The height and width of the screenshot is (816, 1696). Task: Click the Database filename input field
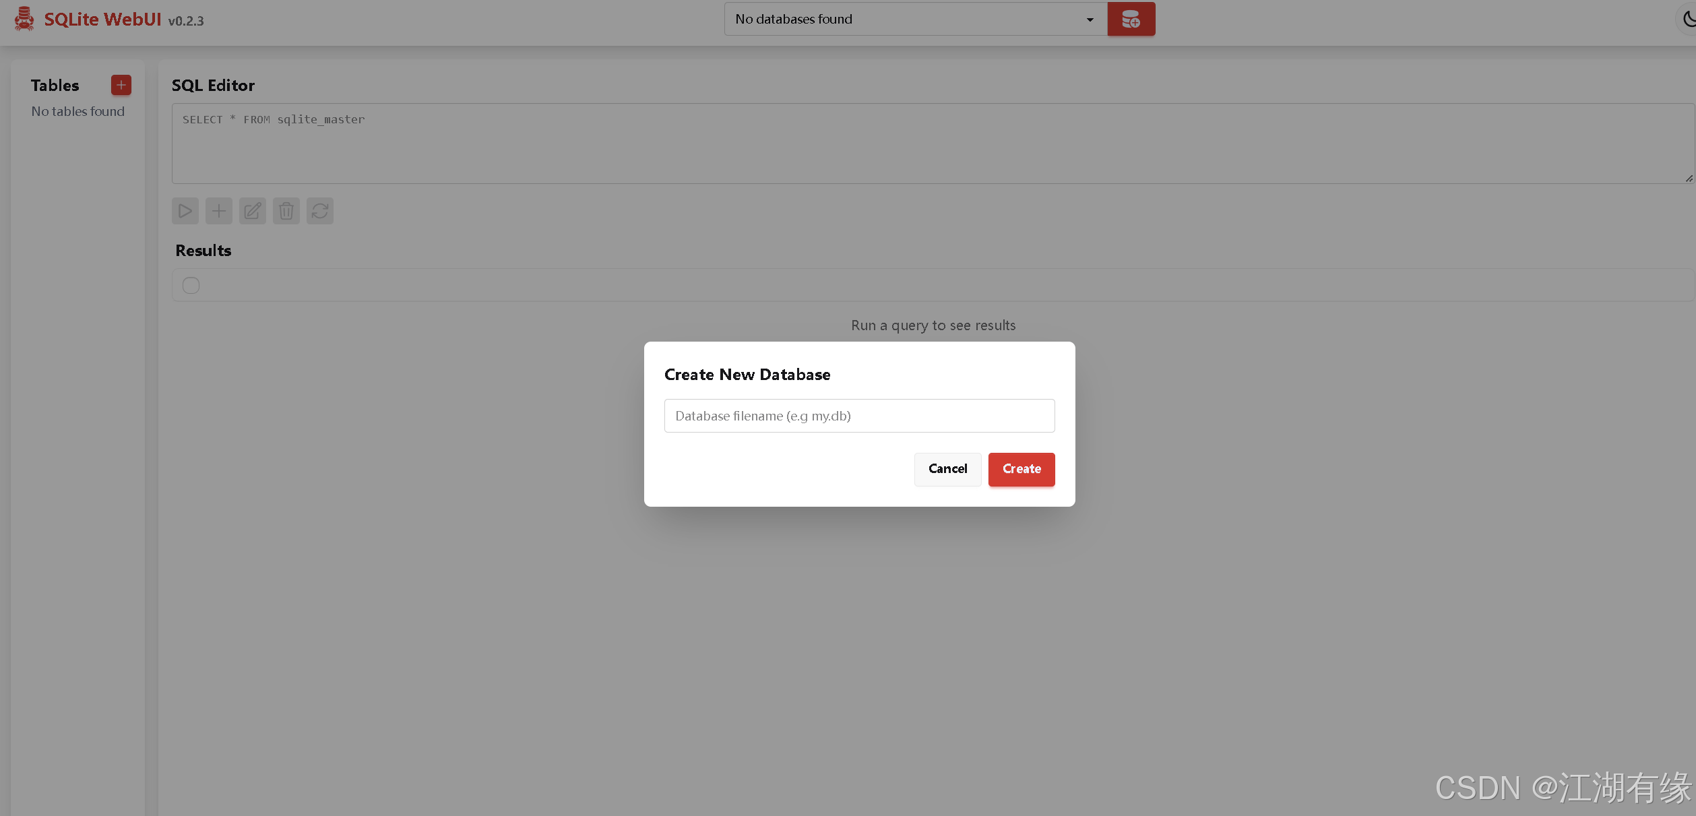tap(859, 416)
